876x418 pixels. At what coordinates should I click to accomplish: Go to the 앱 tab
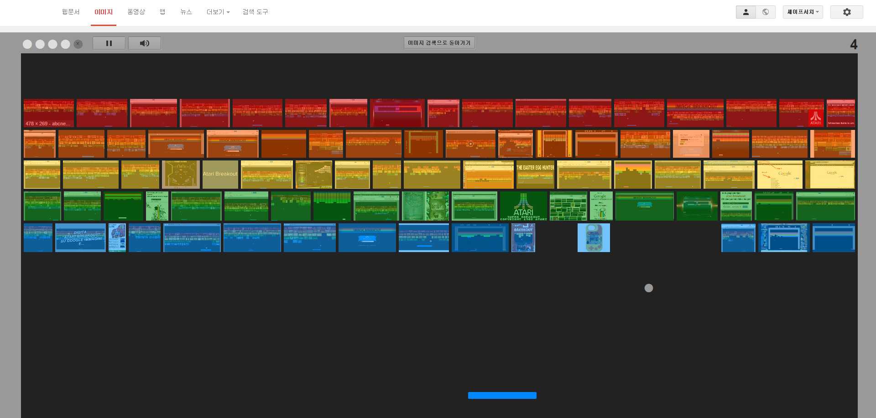162,12
